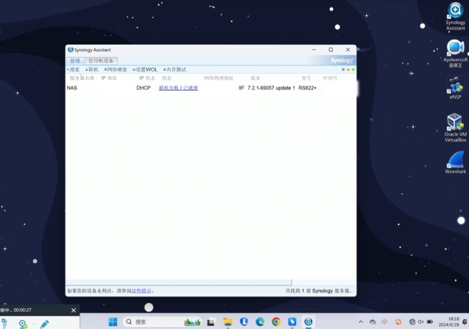Image resolution: width=469 pixels, height=329 pixels.
Task: Switch to the 管理 tab
Action: [75, 60]
